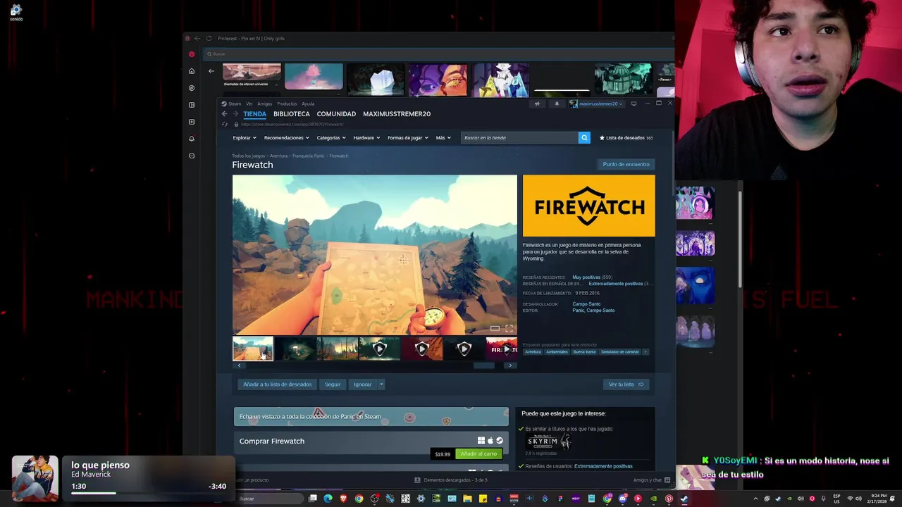This screenshot has height=507, width=902.
Task: Open the Productos menu
Action: tap(287, 104)
